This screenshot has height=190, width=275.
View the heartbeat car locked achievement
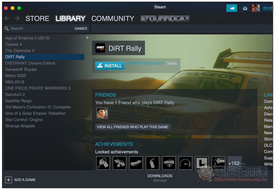pyautogui.click(x=218, y=163)
